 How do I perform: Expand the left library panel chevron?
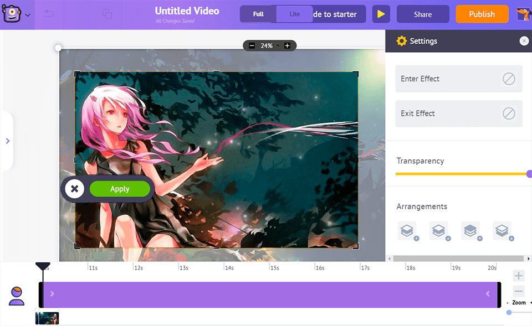7,141
